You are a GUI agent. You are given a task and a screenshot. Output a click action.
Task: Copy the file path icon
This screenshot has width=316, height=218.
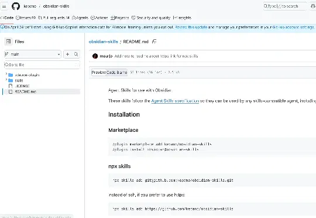tap(154, 42)
